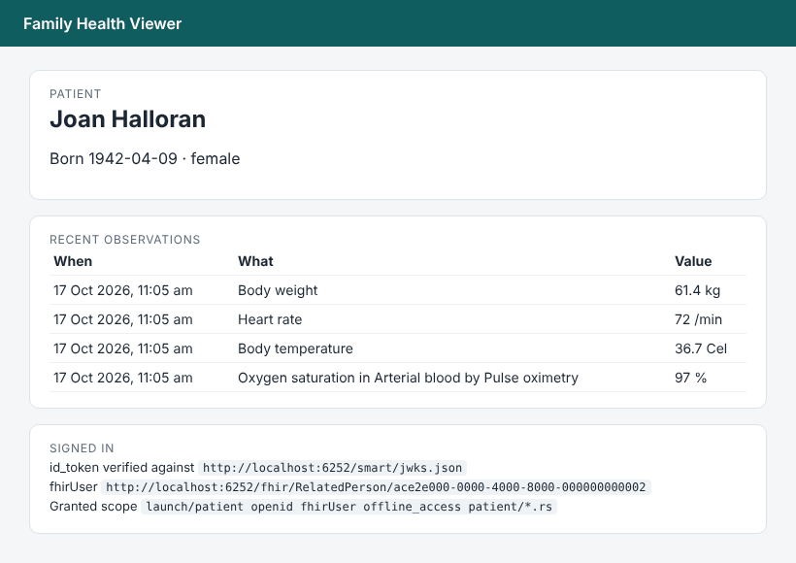Click the PATIENT section label
796x563 pixels.
point(75,94)
